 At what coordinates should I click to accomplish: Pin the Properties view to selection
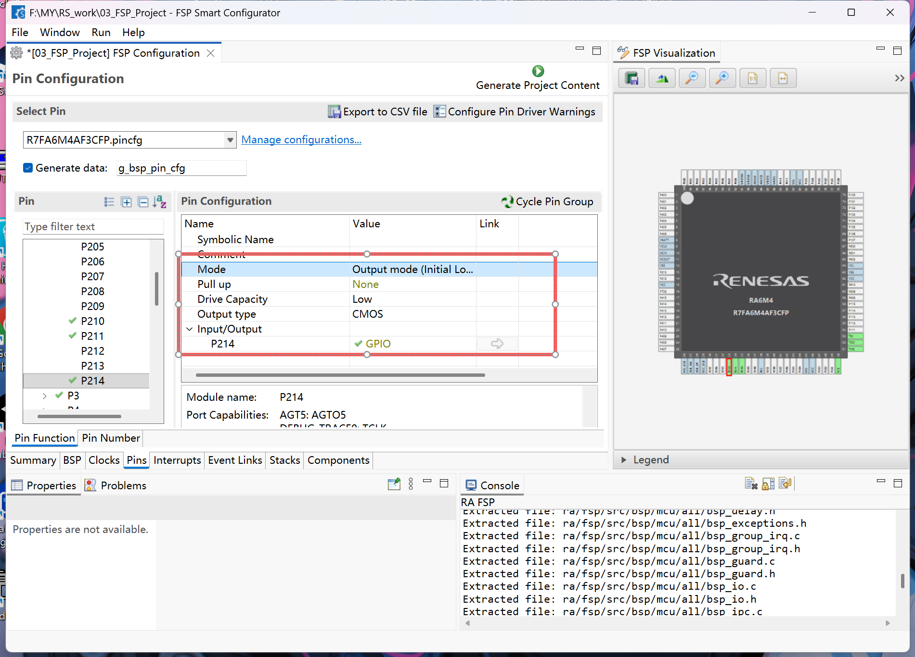(394, 484)
